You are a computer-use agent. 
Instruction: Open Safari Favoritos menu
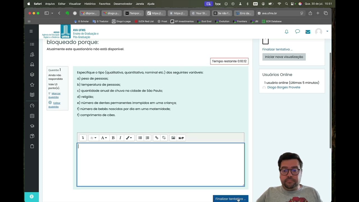(x=105, y=4)
